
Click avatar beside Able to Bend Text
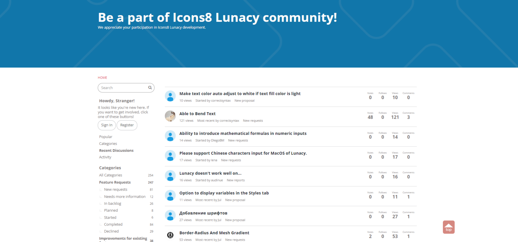pyautogui.click(x=170, y=116)
